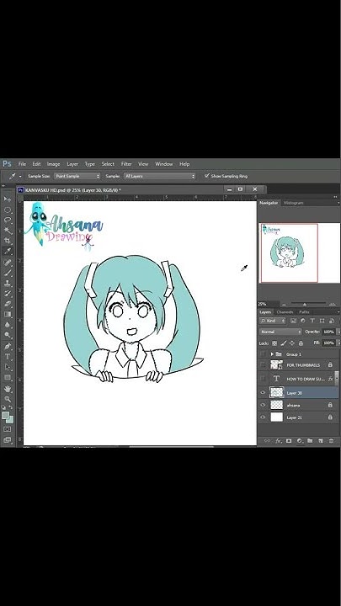Open Fill slider dropdown arrow
Screen dimensions: 341x606
coord(338,343)
